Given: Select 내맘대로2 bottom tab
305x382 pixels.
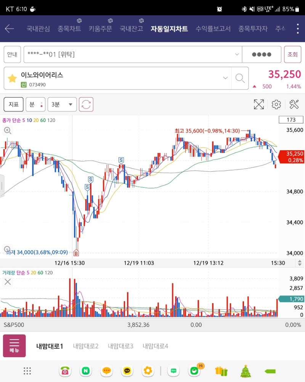Looking at the screenshot, I should pos(86,346).
